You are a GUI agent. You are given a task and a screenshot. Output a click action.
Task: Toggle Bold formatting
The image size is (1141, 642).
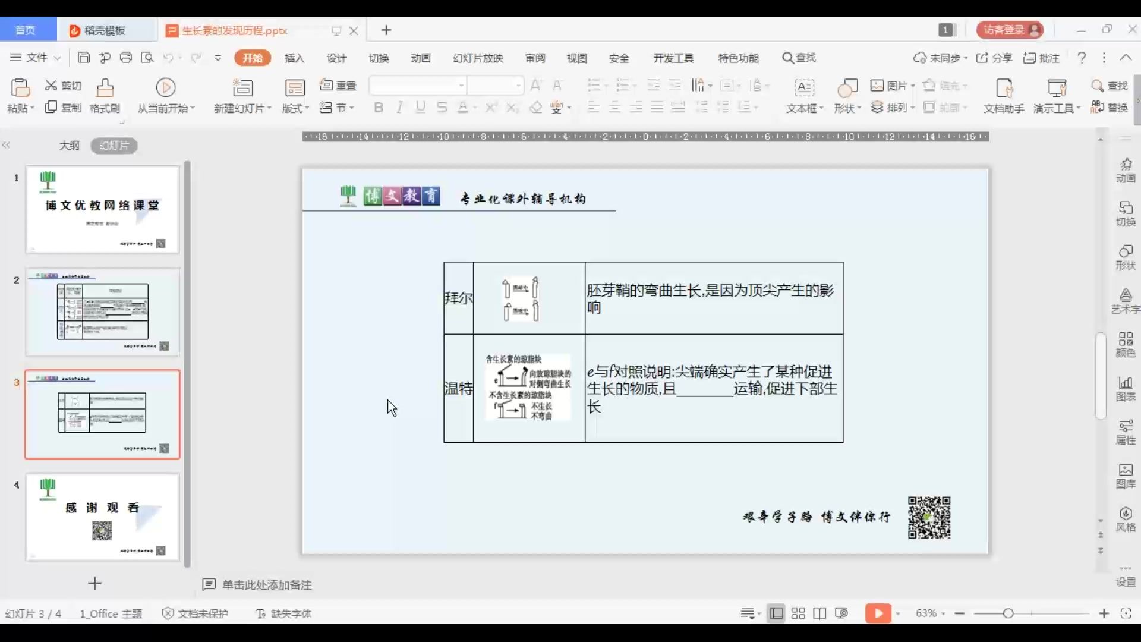point(379,108)
